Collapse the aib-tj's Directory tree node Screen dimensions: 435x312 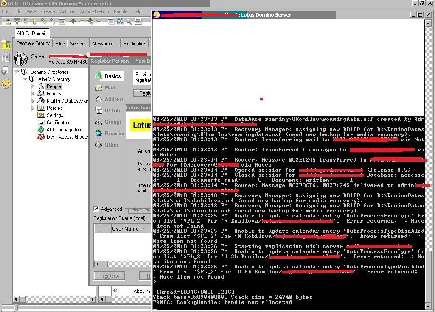[25, 79]
